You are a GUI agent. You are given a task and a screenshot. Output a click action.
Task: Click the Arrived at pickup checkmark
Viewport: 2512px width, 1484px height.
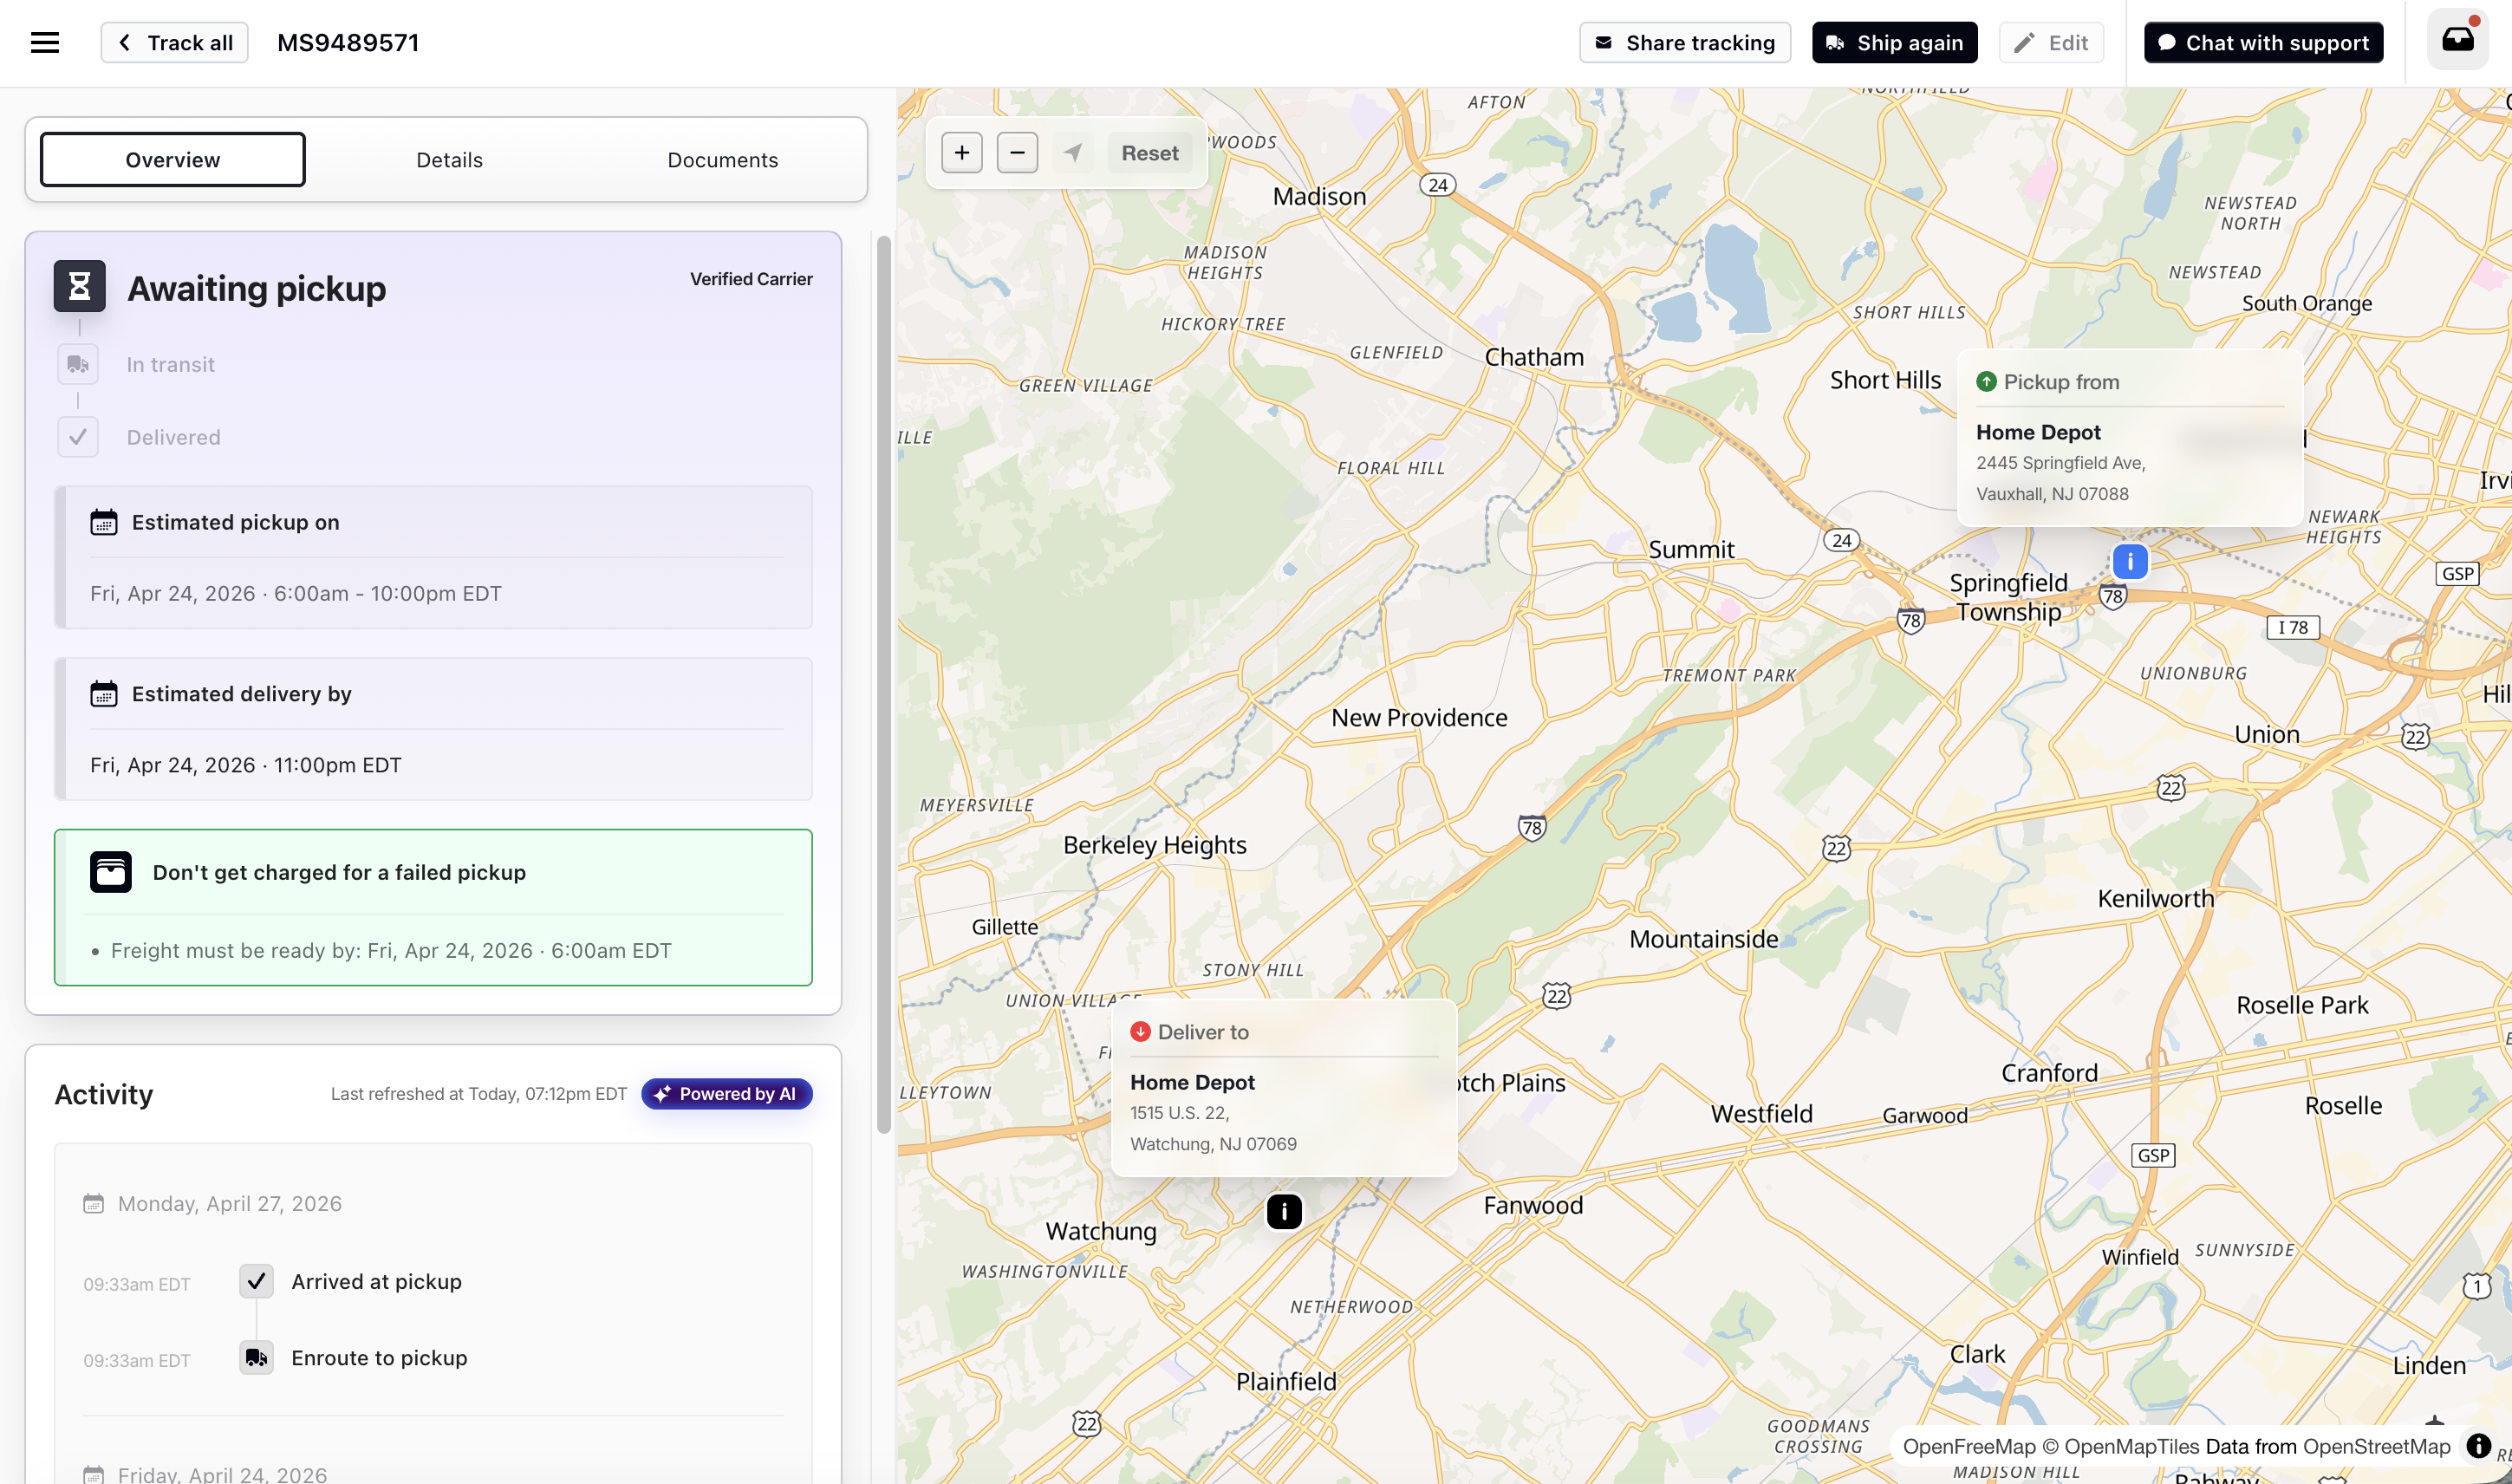tap(257, 1281)
